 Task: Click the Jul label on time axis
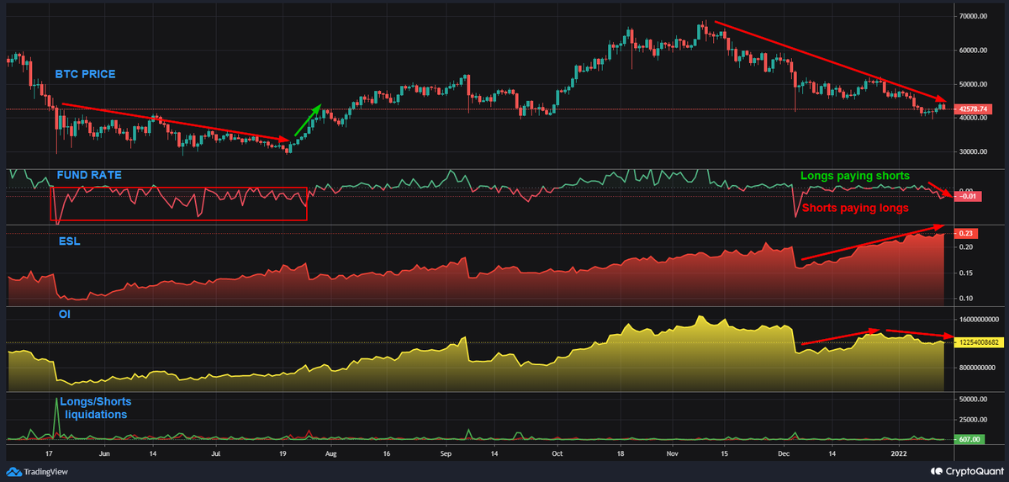tap(217, 452)
